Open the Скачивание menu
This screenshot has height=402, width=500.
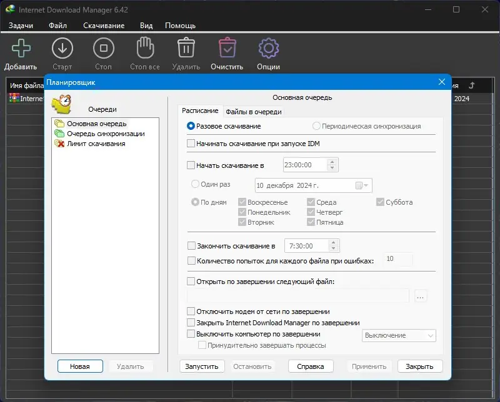tap(104, 26)
